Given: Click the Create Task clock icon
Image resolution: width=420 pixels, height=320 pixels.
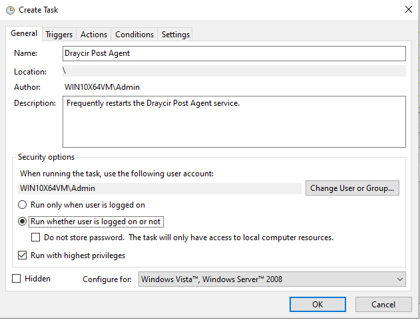Looking at the screenshot, I should pyautogui.click(x=10, y=10).
